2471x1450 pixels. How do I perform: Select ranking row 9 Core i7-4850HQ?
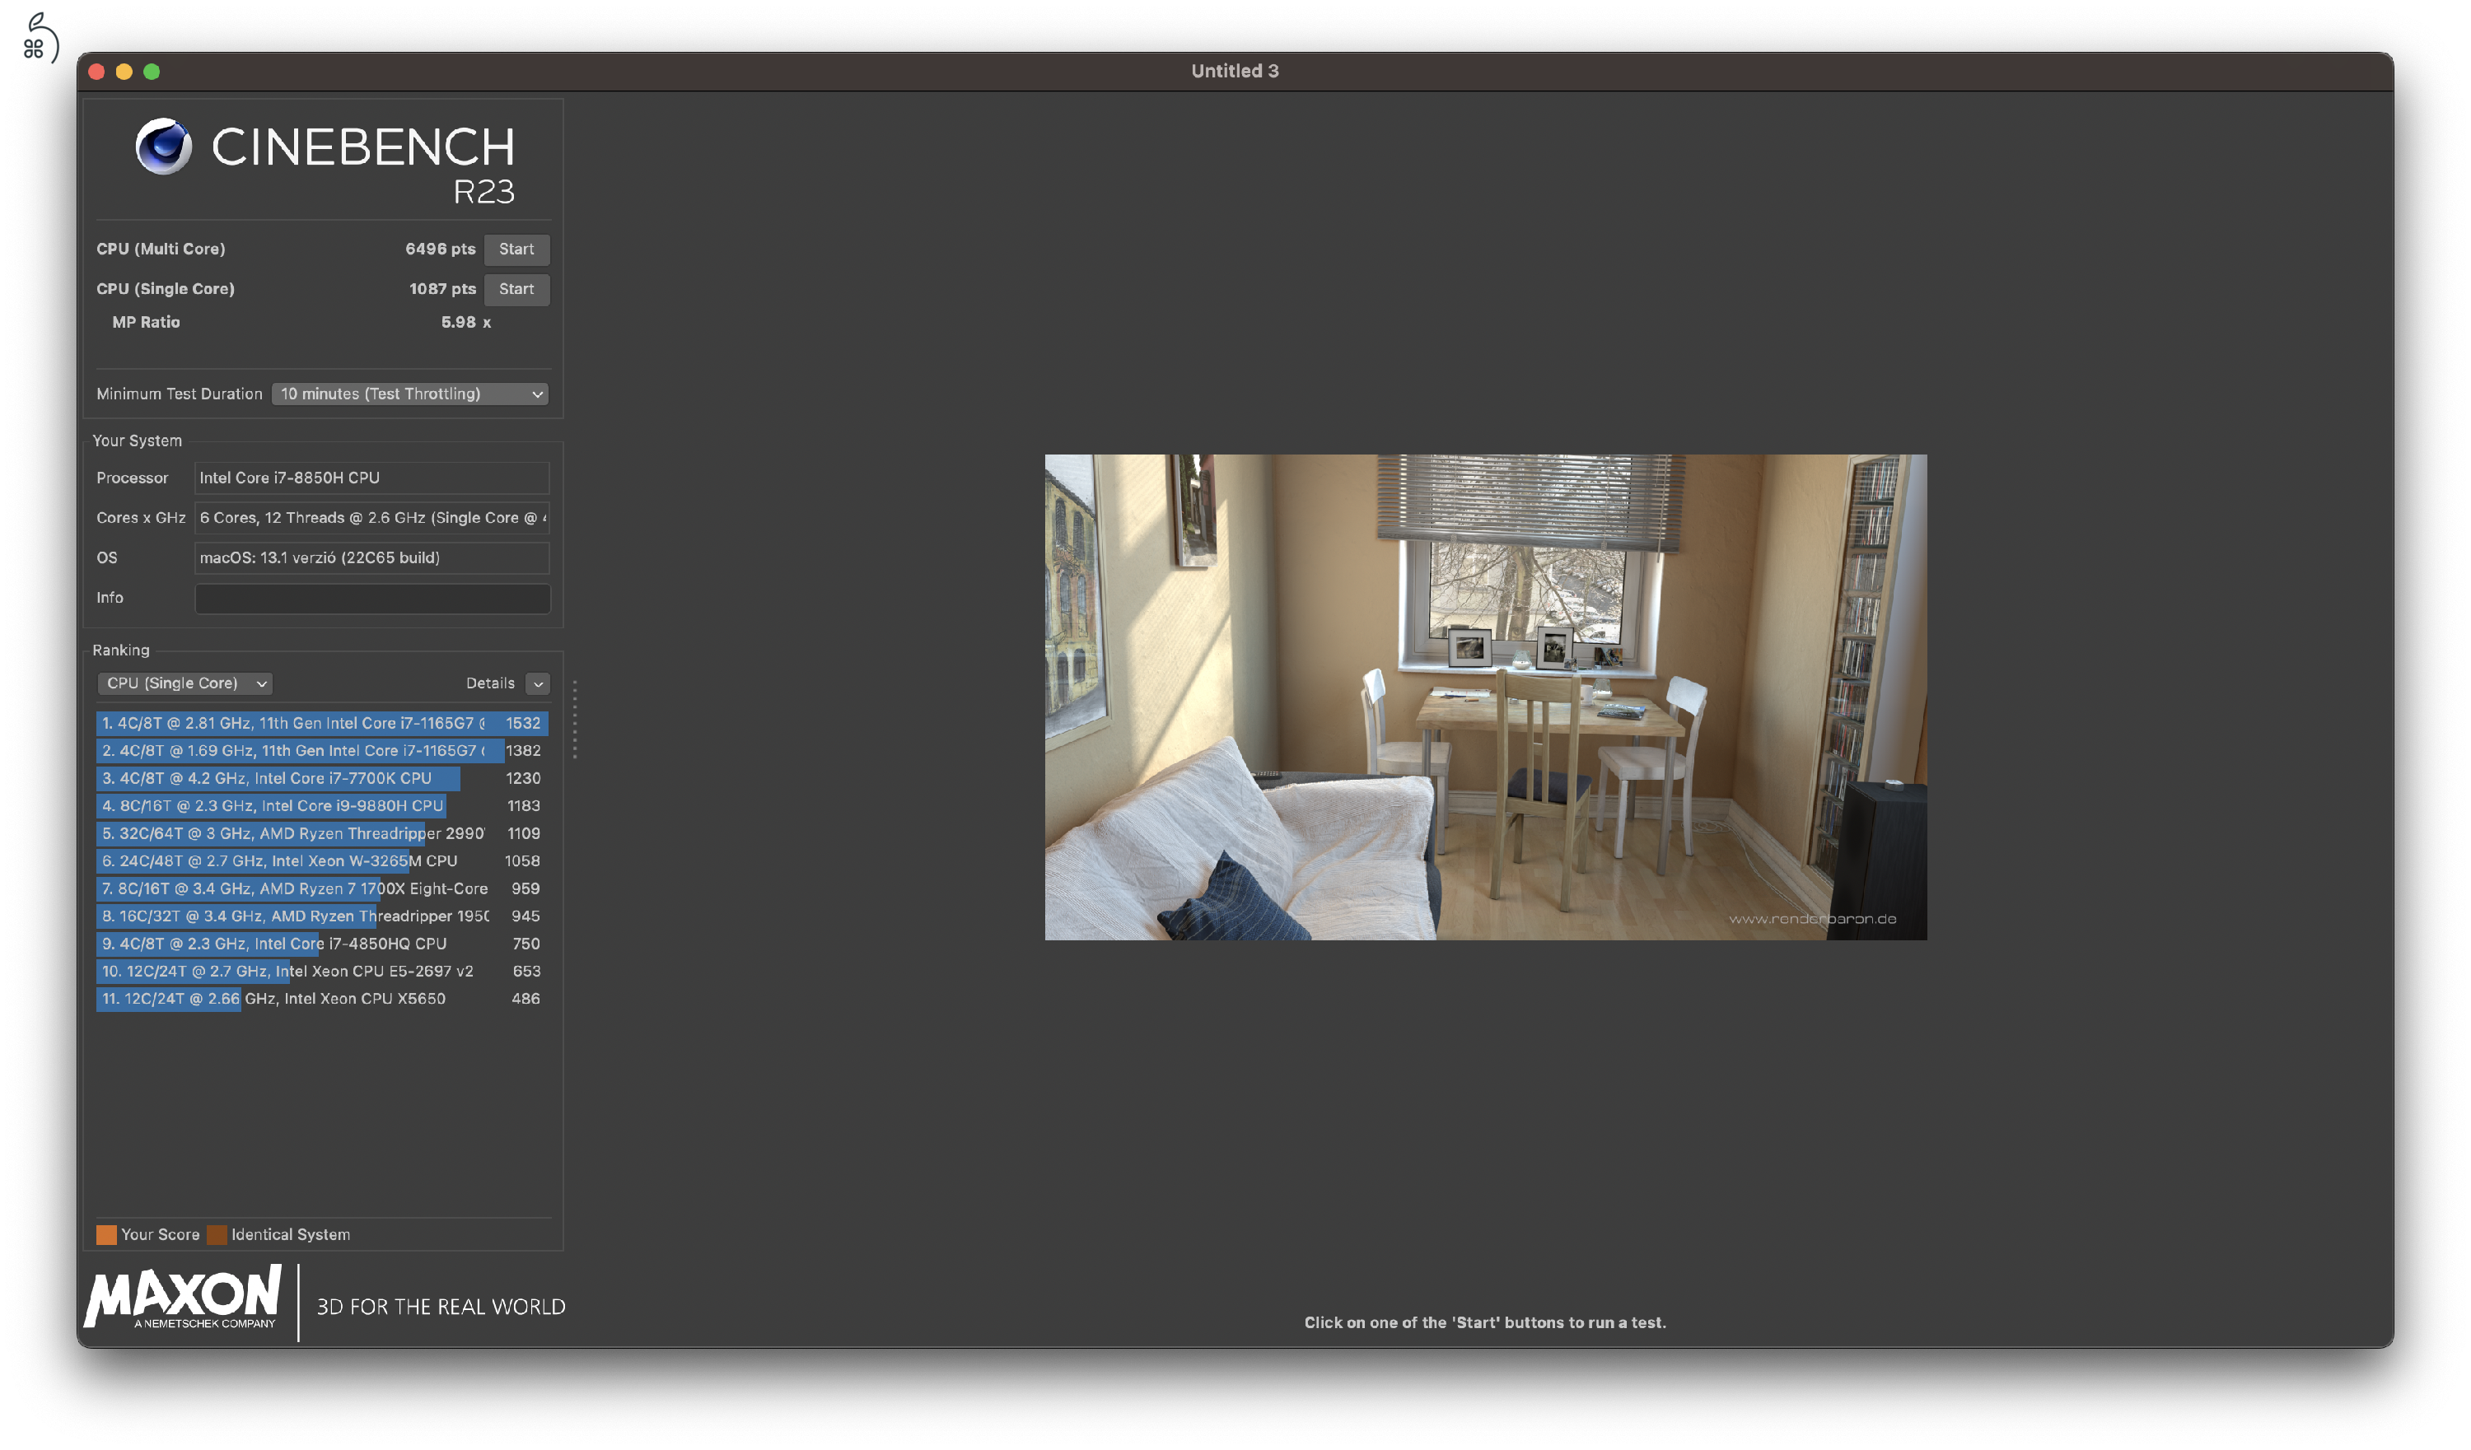tap(321, 943)
